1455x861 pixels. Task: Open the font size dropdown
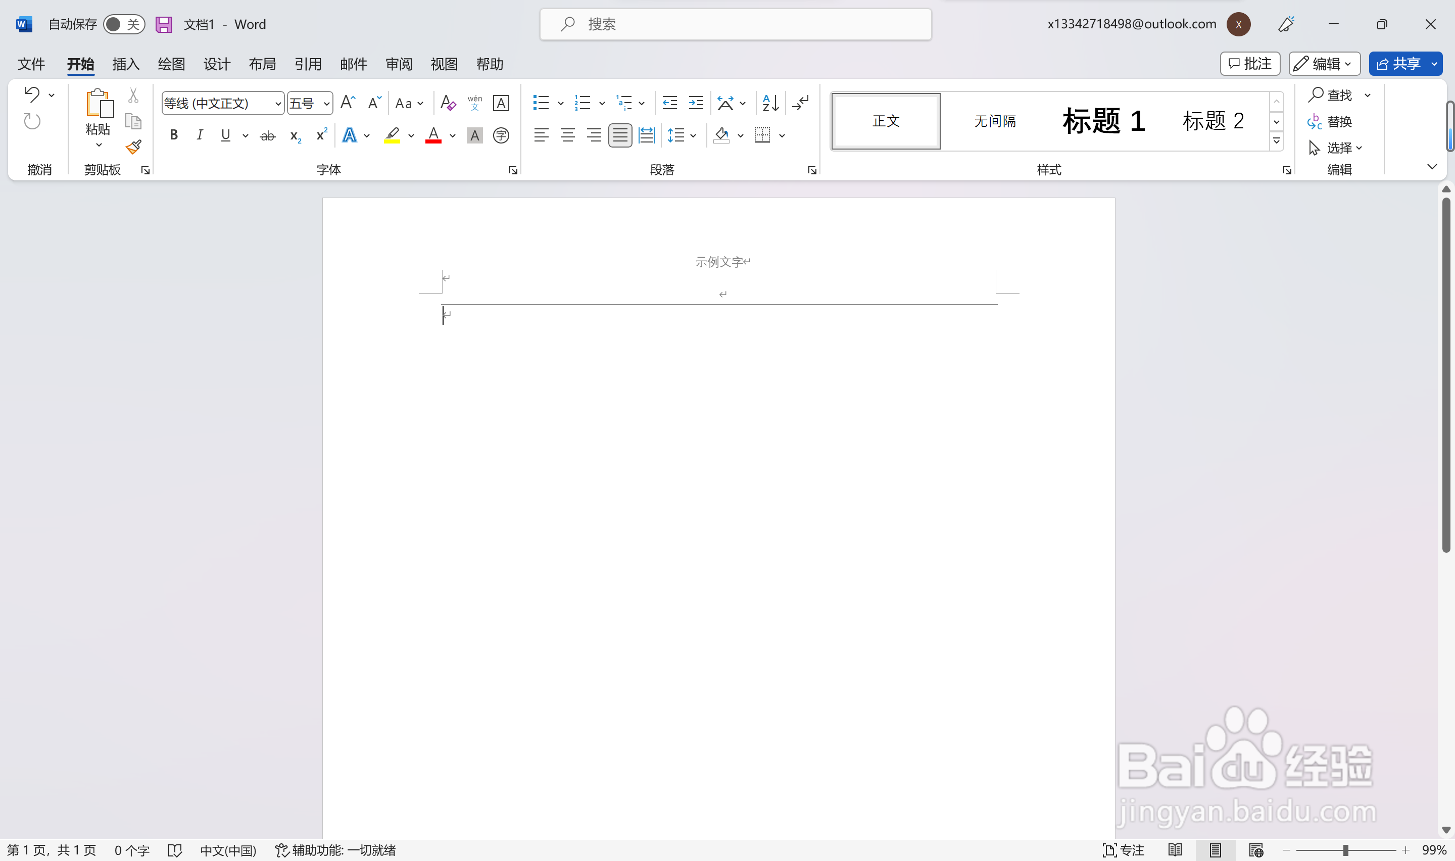(x=326, y=104)
